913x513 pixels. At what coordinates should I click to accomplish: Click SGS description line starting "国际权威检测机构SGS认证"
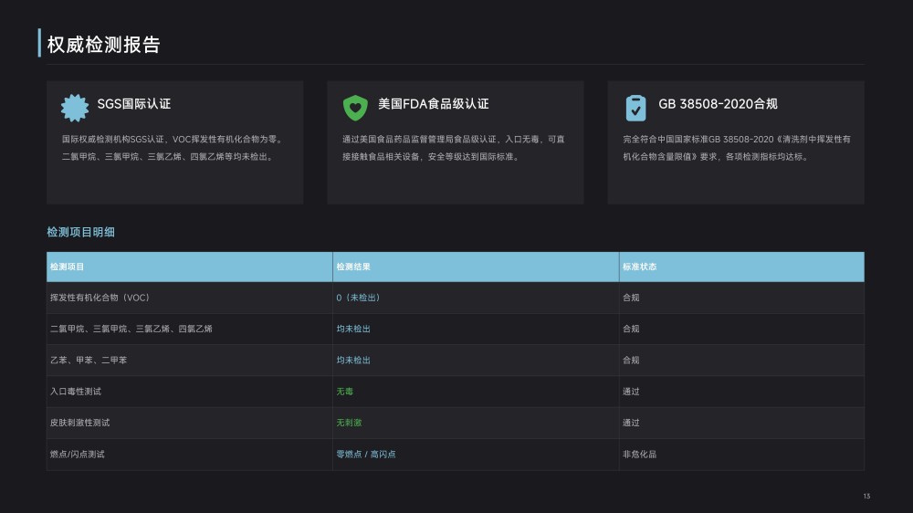click(x=173, y=139)
